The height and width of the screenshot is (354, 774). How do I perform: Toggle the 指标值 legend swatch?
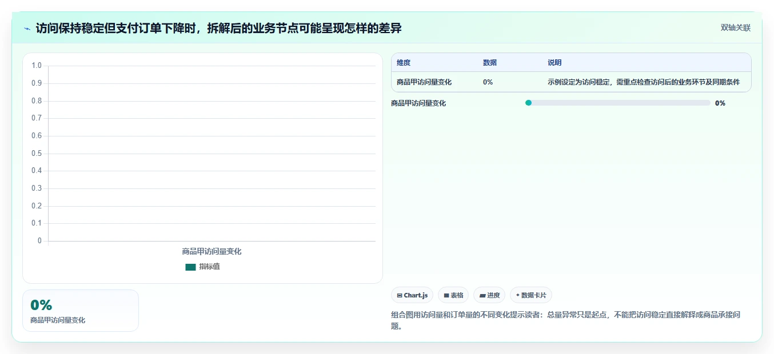pos(190,267)
